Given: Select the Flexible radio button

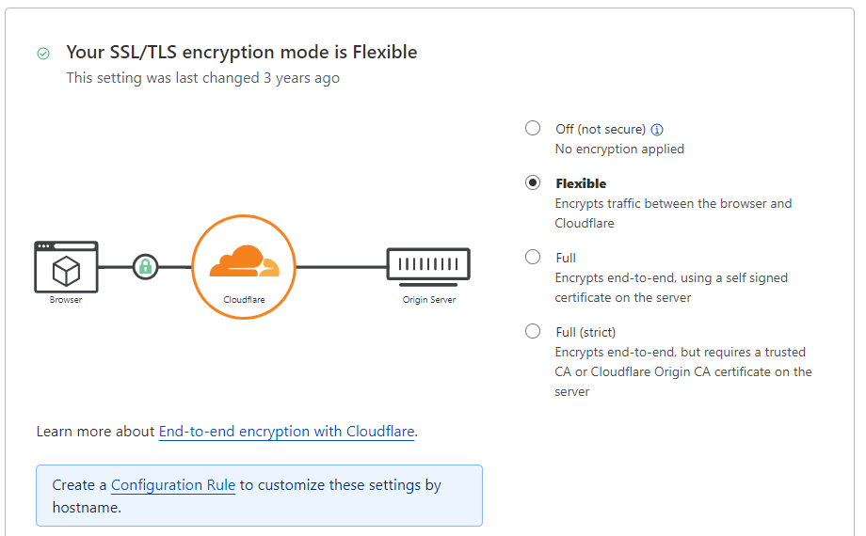Looking at the screenshot, I should click(x=533, y=182).
